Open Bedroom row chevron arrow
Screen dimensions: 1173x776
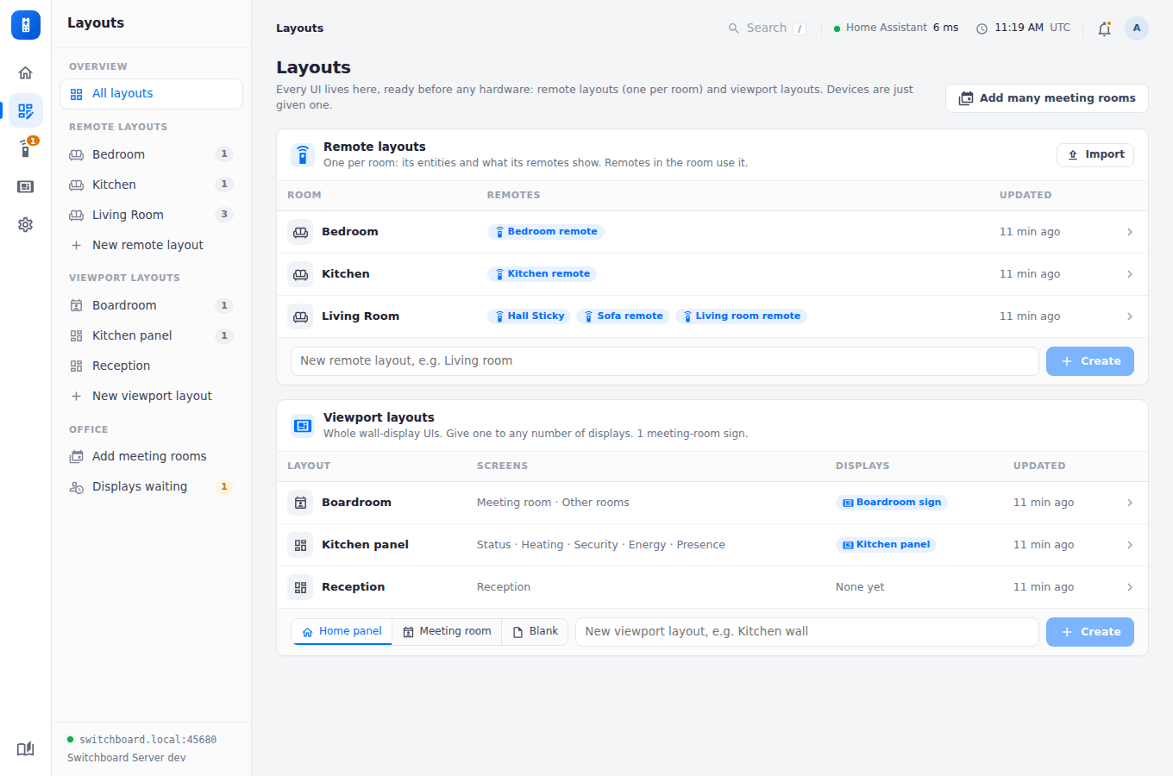coord(1130,232)
